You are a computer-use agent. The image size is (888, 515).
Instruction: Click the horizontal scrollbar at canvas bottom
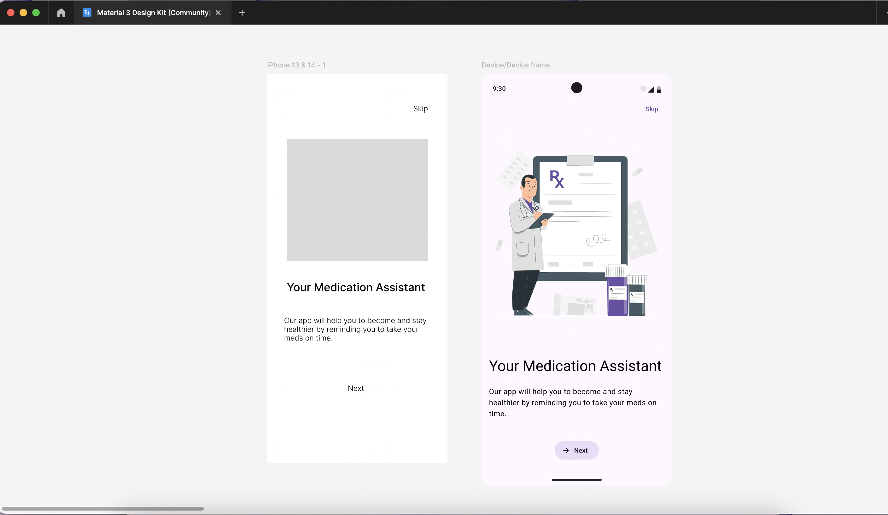point(102,508)
